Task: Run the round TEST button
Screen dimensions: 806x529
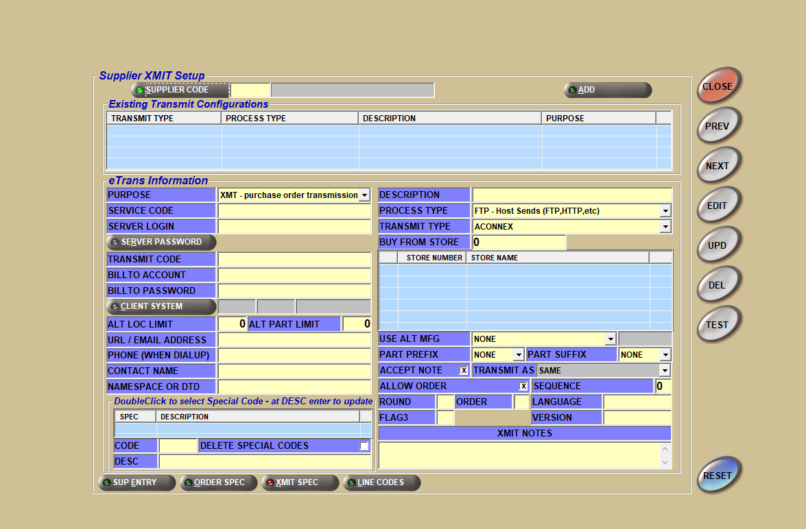Action: click(718, 325)
